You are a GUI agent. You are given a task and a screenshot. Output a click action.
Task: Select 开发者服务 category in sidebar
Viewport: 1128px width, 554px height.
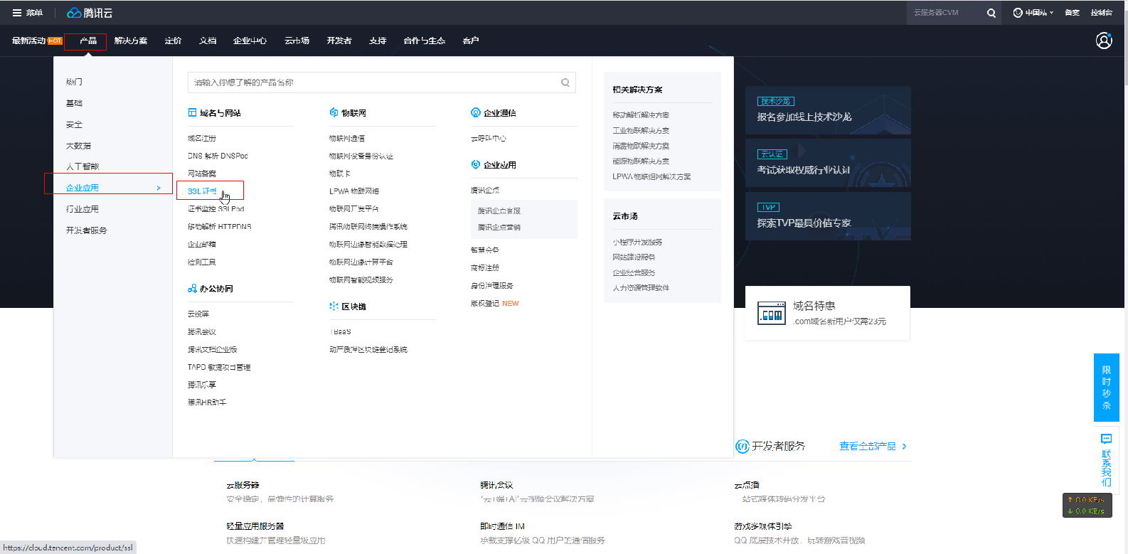coord(87,230)
